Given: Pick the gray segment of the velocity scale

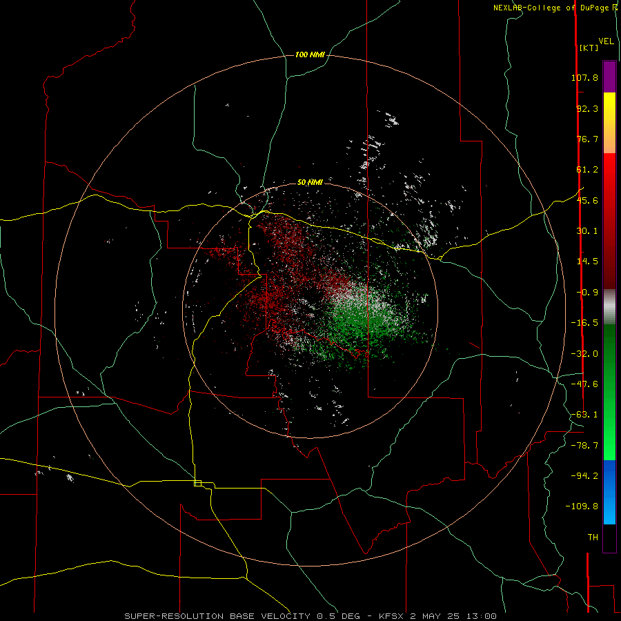Looking at the screenshot, I should pos(609,306).
